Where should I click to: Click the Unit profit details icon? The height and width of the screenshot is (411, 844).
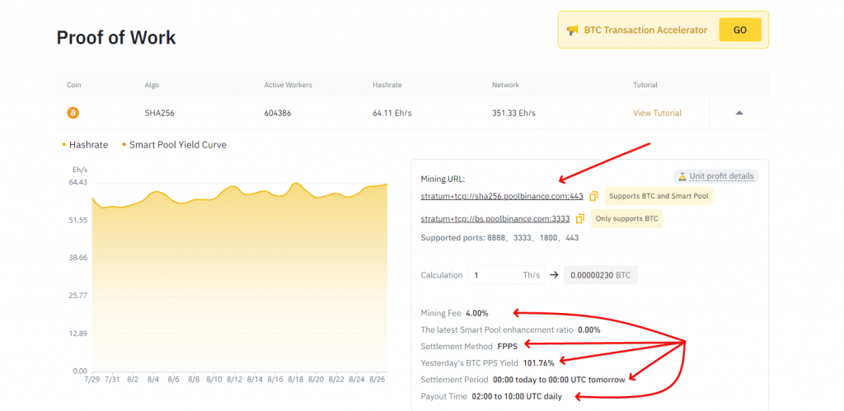[682, 176]
